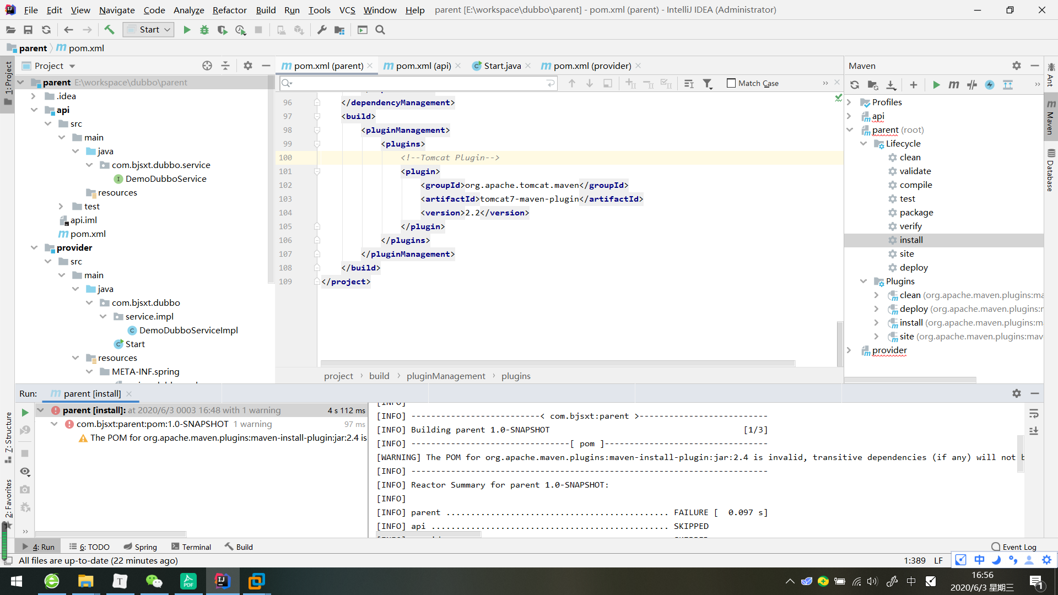Screen dimensions: 1058x595
Task: Toggle the 1: Project side tool window
Action: 8,84
